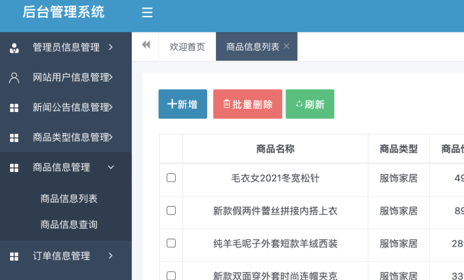This screenshot has width=464, height=280.
Task: Click the administrator management sidebar icon
Action: (14, 47)
